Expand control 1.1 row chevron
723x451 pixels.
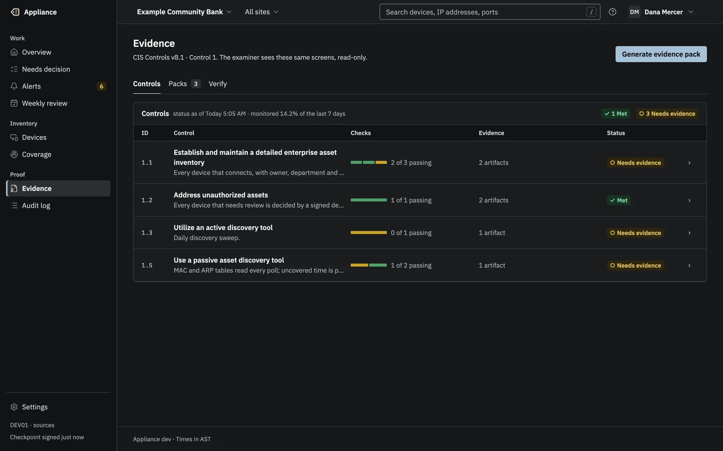coord(689,163)
